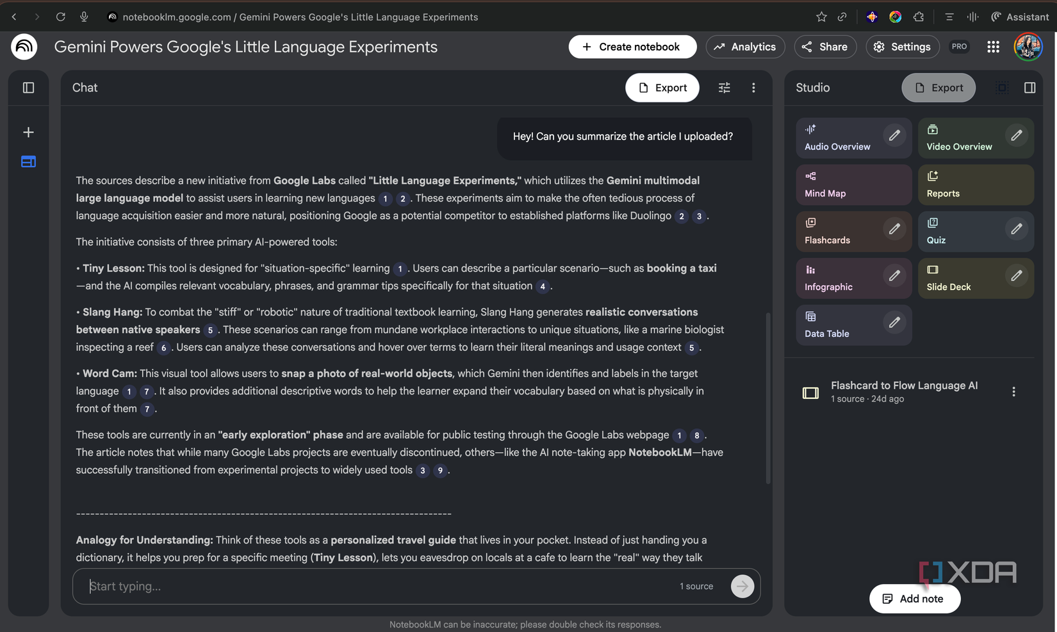The image size is (1057, 632).
Task: Click the chat scrollbar
Action: tap(768, 398)
